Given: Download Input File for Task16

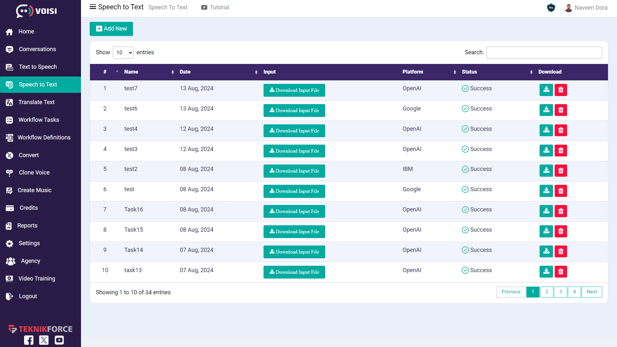Looking at the screenshot, I should click(x=294, y=211).
